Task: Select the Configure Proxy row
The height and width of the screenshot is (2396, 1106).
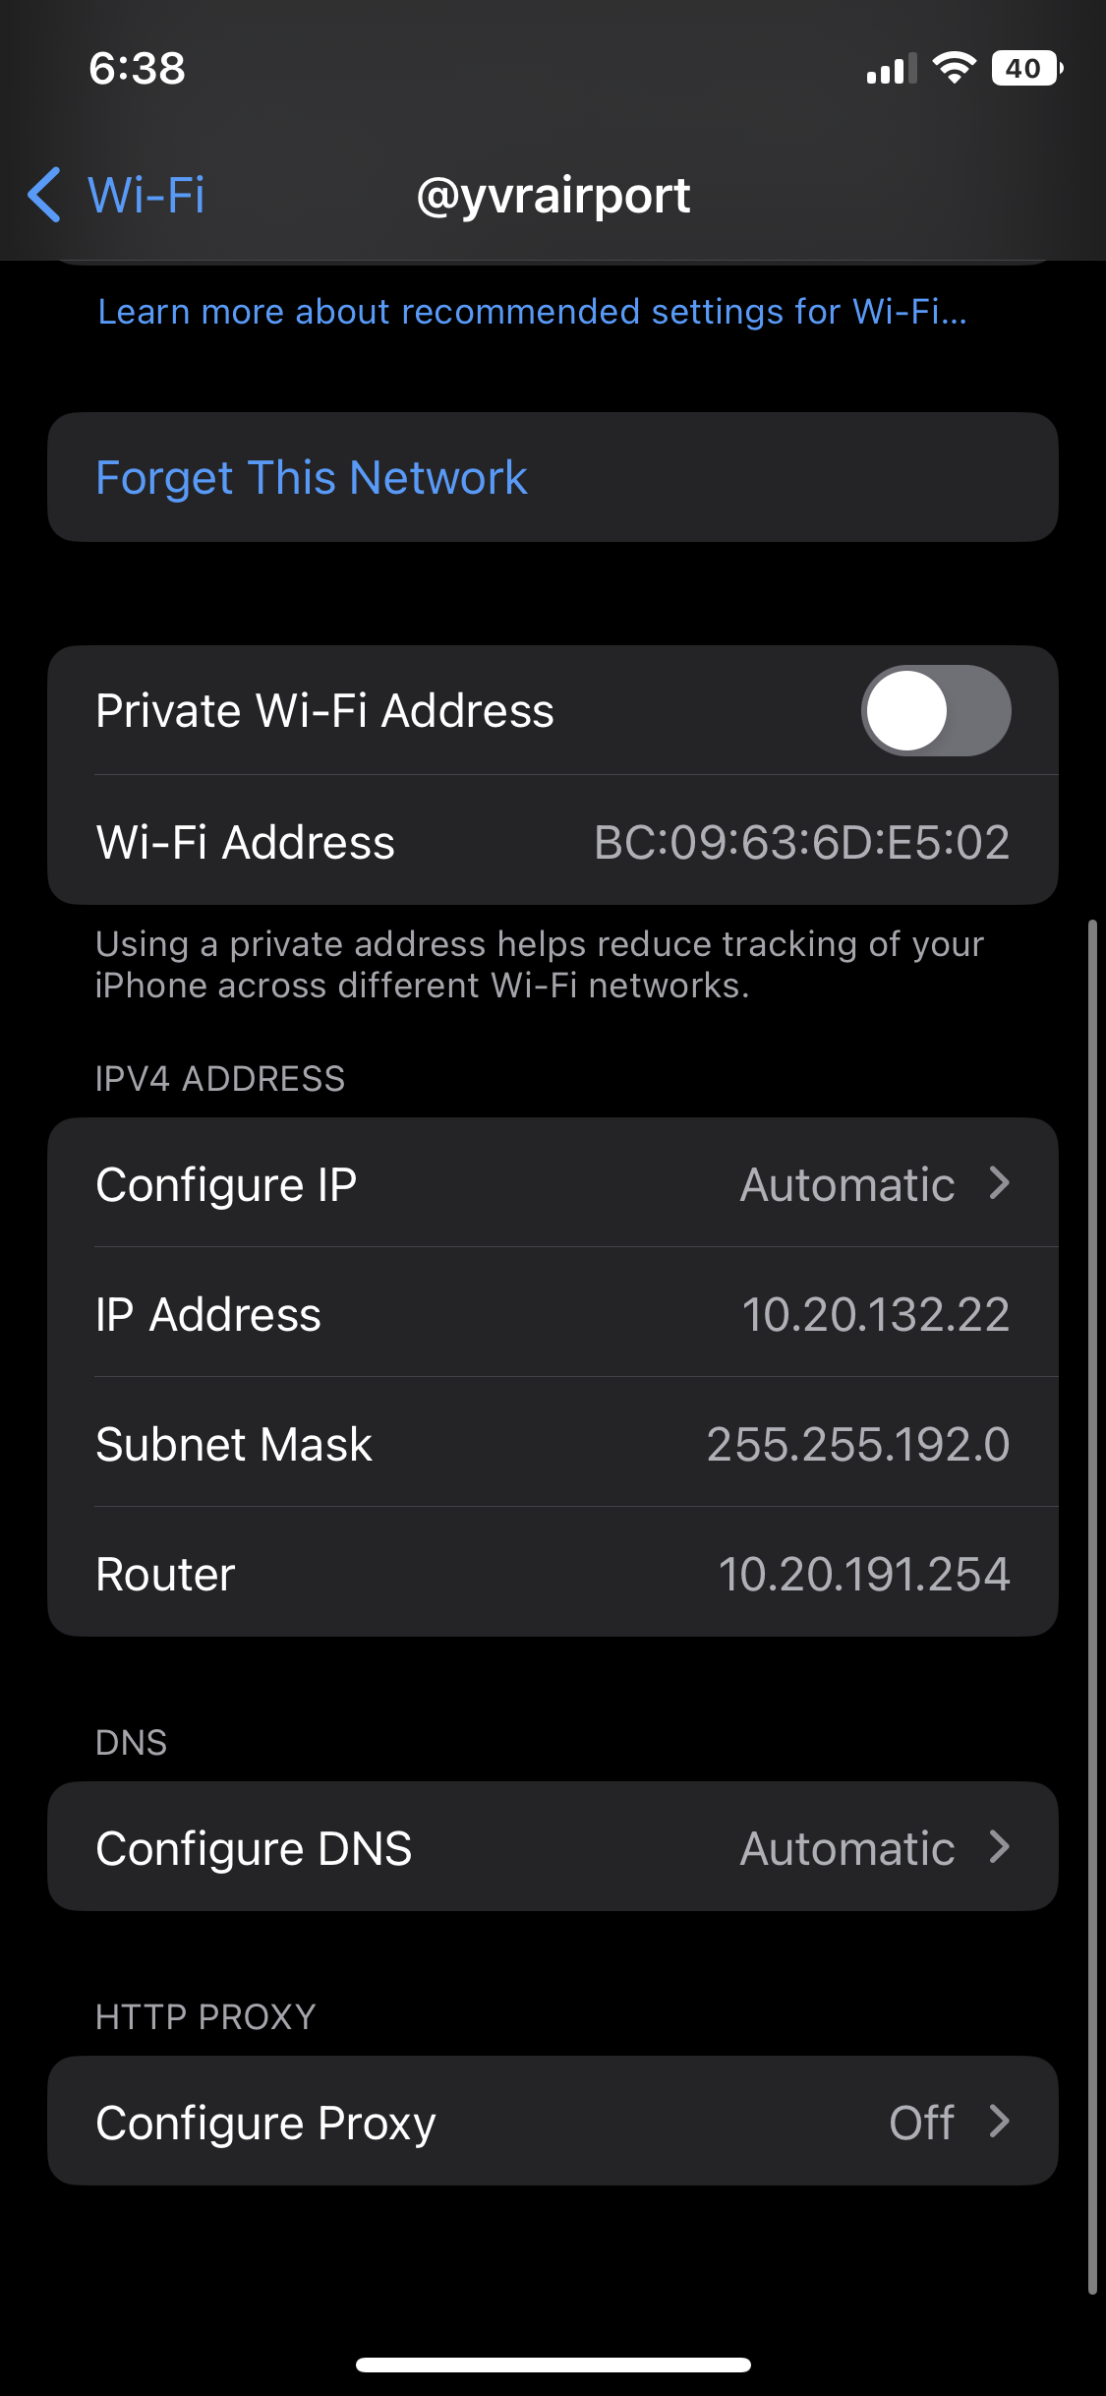Action: [x=553, y=2122]
